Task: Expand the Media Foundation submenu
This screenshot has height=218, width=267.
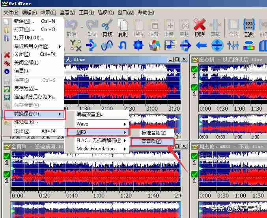Action: point(101,149)
